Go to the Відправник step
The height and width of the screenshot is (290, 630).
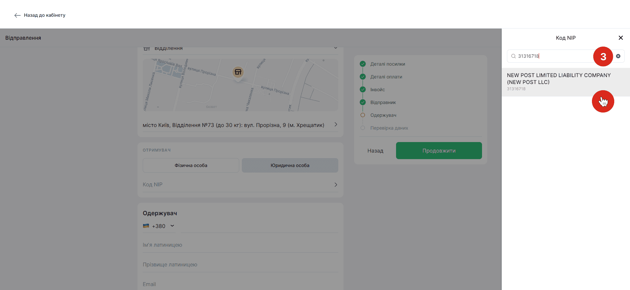tap(383, 102)
